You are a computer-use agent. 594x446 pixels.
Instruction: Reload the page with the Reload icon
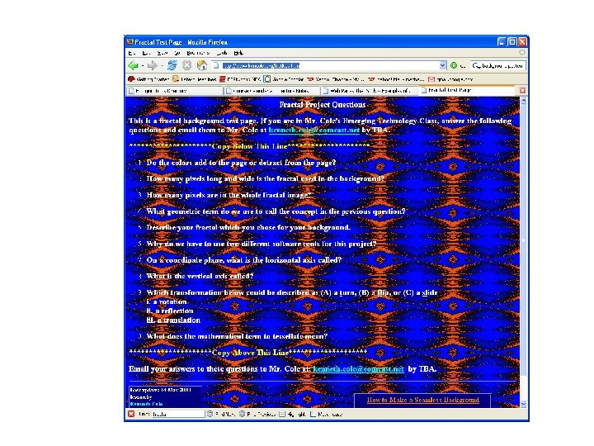[172, 65]
